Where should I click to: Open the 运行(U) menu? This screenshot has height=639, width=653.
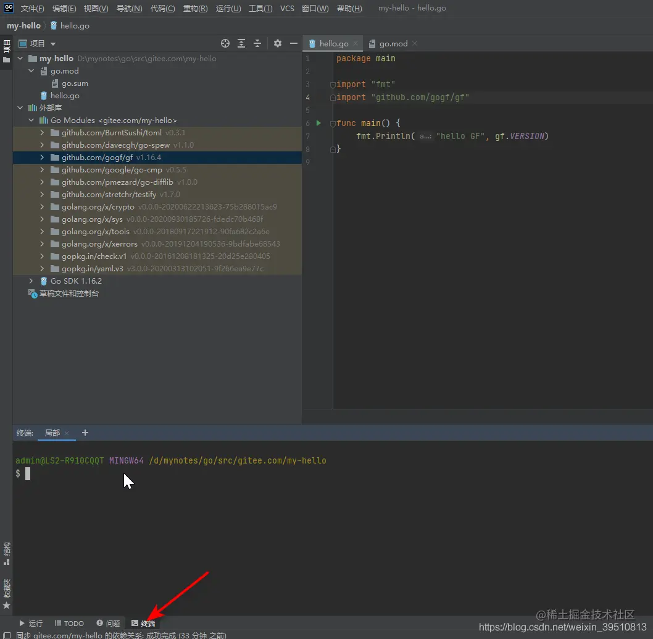228,8
